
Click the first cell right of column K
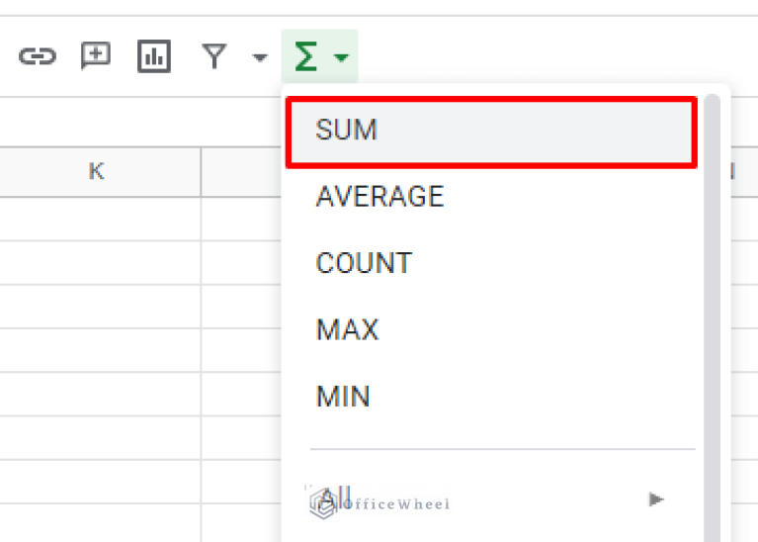[241, 219]
